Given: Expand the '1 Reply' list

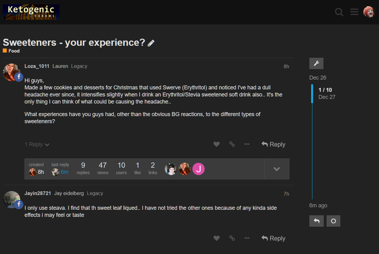Looking at the screenshot, I should pos(37,144).
